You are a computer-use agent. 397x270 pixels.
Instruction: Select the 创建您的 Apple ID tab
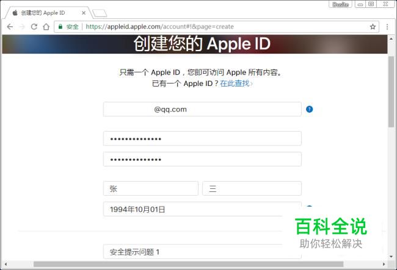[48, 13]
